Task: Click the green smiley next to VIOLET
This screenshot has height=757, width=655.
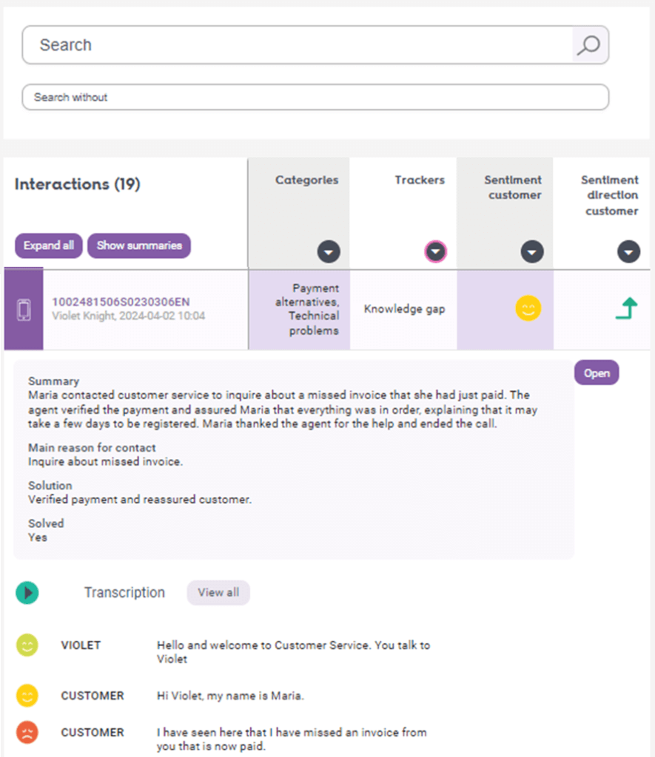Action: (27, 645)
